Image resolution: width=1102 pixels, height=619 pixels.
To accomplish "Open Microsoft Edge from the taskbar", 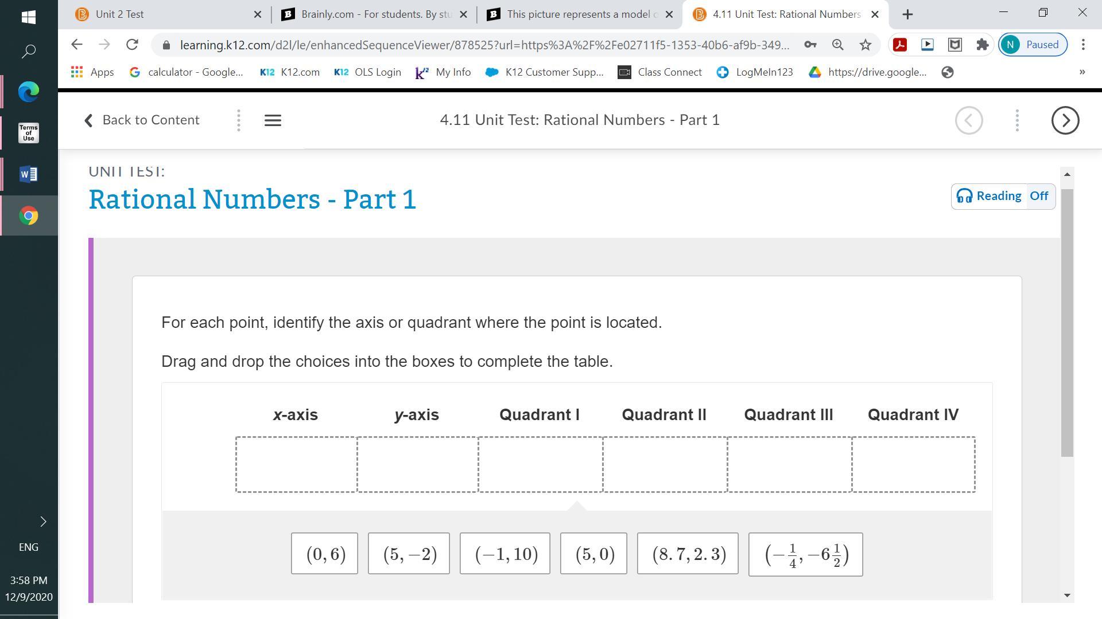I will tap(29, 91).
